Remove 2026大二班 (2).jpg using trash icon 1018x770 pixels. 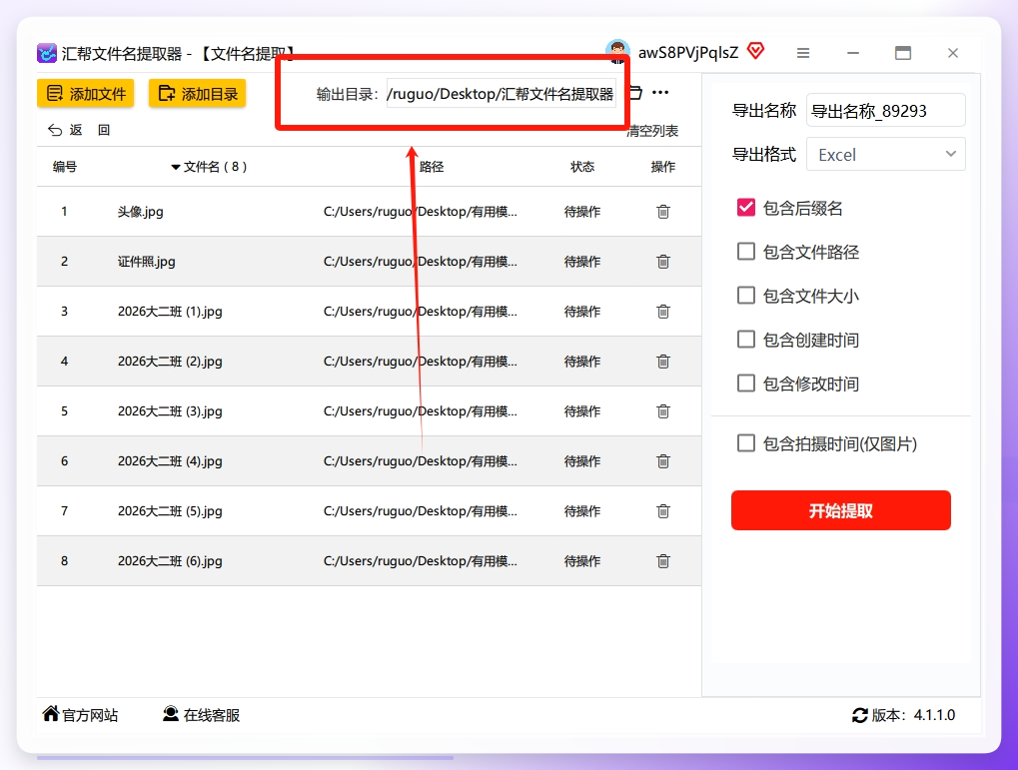pos(663,362)
